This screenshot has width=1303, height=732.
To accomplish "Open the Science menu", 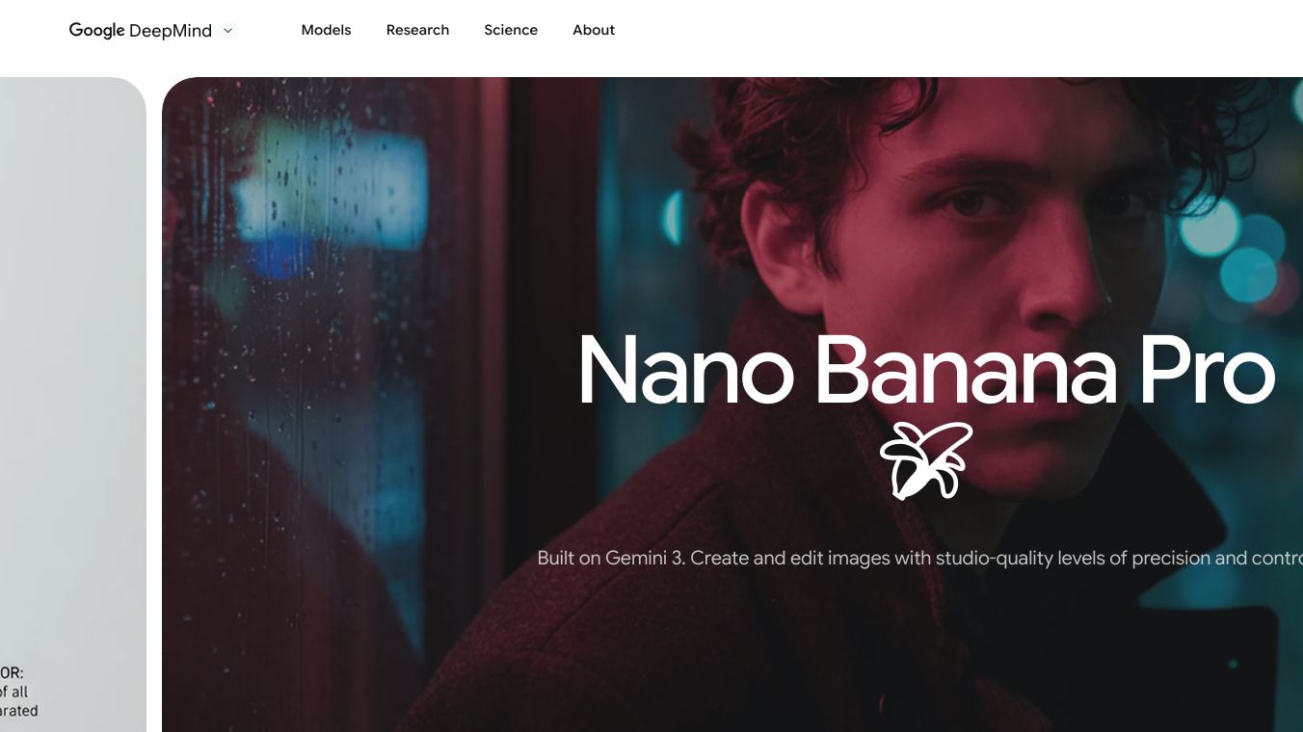I will pyautogui.click(x=511, y=30).
